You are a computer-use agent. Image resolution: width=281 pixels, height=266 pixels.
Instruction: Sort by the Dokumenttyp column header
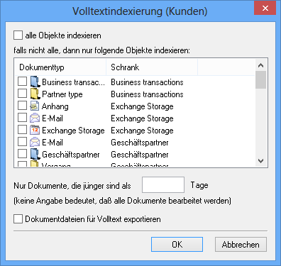click(60, 67)
